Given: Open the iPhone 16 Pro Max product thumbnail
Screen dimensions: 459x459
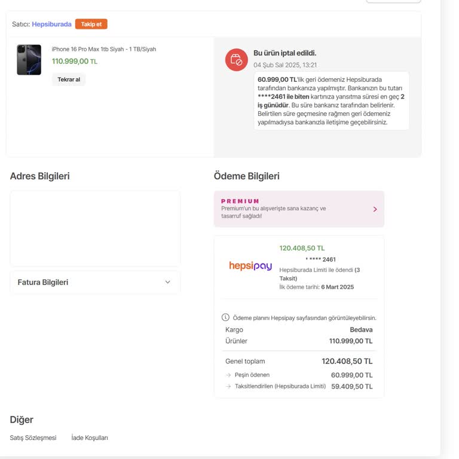Looking at the screenshot, I should pyautogui.click(x=29, y=60).
